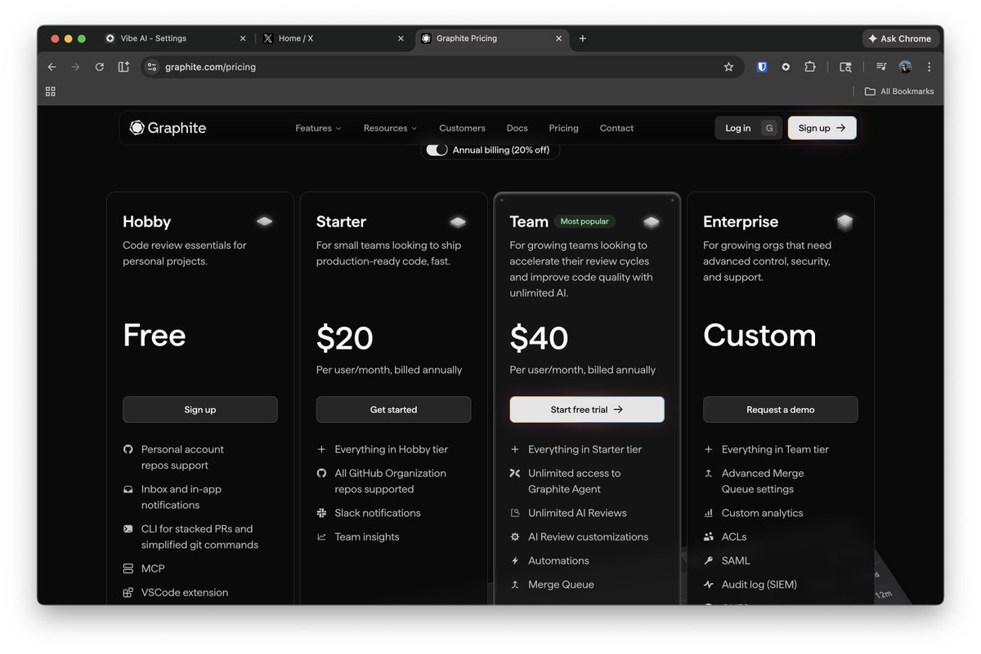Image resolution: width=981 pixels, height=654 pixels.
Task: Click gear icon beside AI Review customizations
Action: coord(515,537)
